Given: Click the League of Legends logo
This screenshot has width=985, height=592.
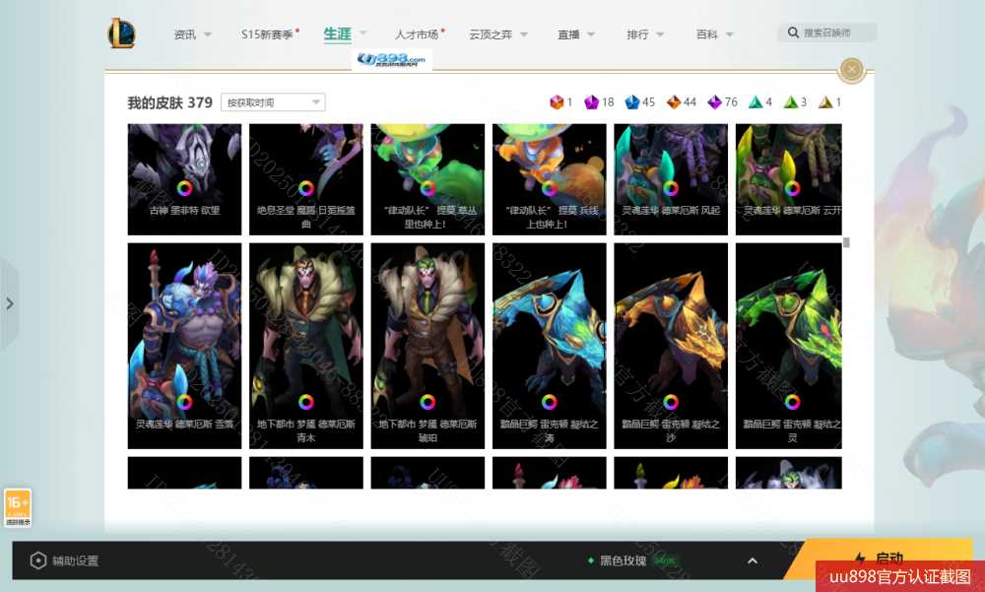Looking at the screenshot, I should (122, 33).
